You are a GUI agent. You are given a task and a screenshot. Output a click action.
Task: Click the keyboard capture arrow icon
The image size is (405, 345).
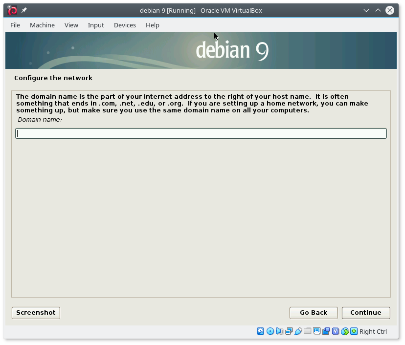[x=354, y=331]
